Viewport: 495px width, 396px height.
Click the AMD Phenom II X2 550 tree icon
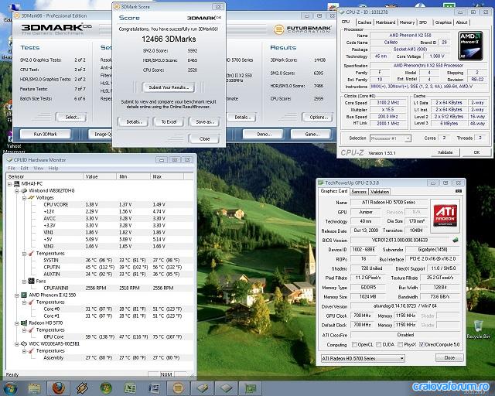[x=24, y=295]
